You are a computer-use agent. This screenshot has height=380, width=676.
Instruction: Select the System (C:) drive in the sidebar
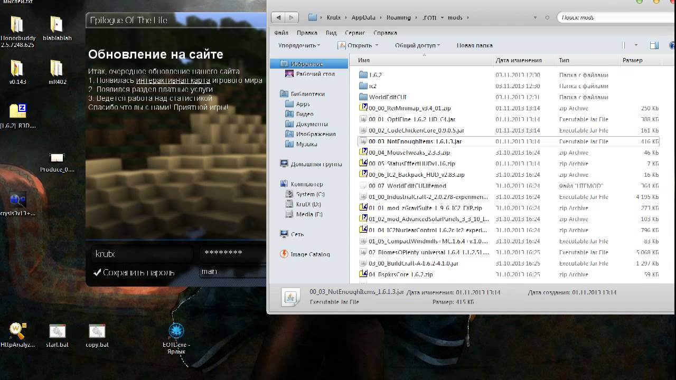pyautogui.click(x=310, y=194)
